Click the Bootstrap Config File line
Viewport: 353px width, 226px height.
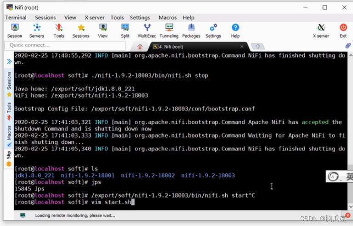coord(135,109)
